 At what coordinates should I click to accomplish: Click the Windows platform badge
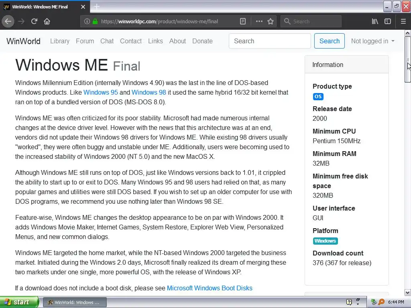(x=325, y=241)
